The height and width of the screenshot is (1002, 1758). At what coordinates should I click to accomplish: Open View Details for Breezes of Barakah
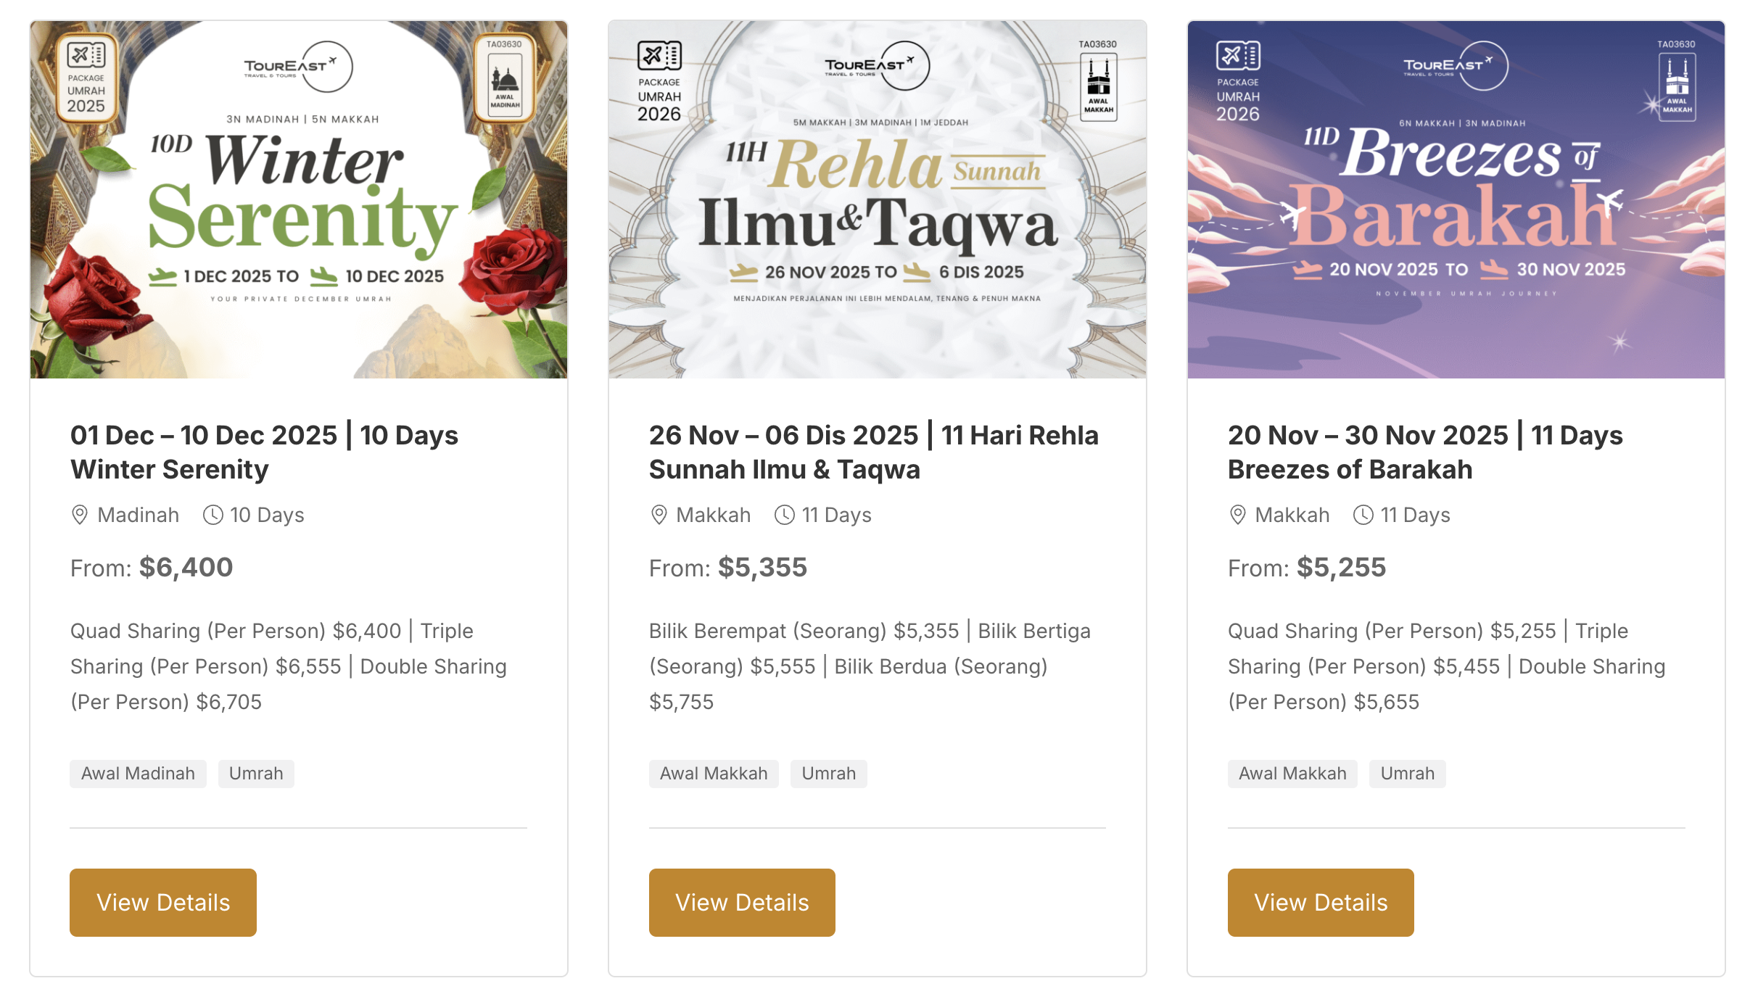click(1321, 902)
